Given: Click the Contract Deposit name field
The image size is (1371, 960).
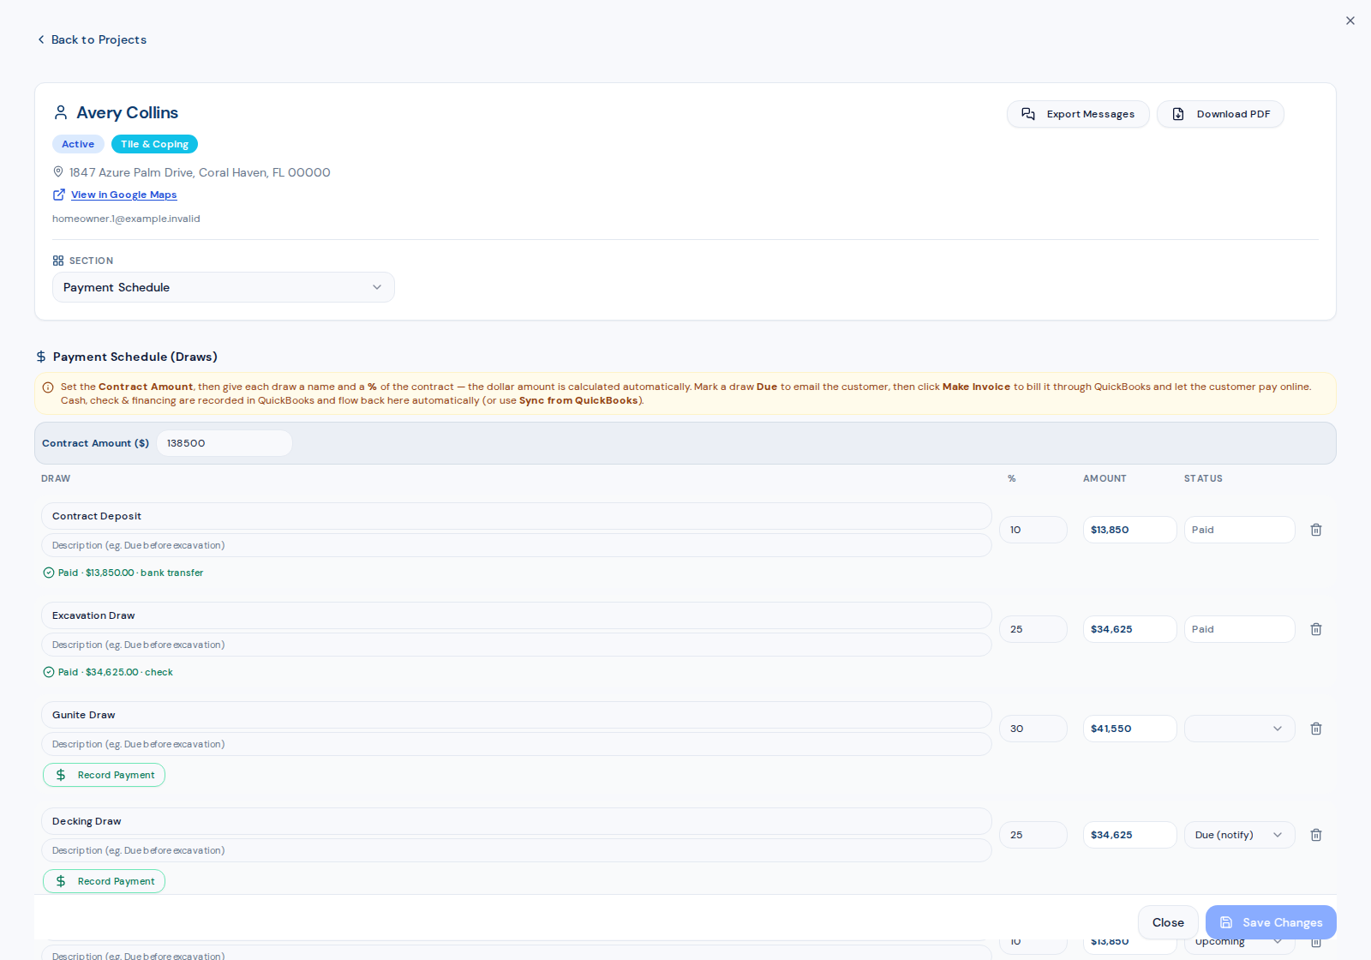Looking at the screenshot, I should click(517, 516).
